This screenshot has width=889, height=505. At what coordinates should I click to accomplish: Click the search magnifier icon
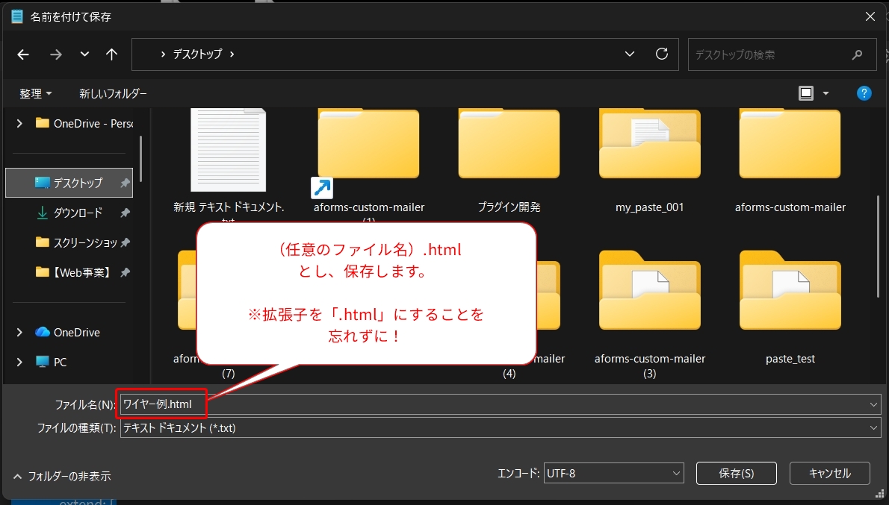tap(856, 54)
